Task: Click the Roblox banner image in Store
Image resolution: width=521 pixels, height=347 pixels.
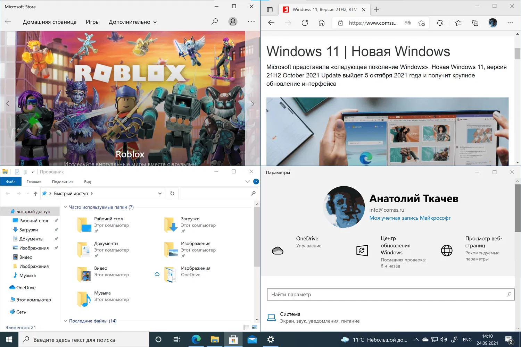Action: [130, 98]
